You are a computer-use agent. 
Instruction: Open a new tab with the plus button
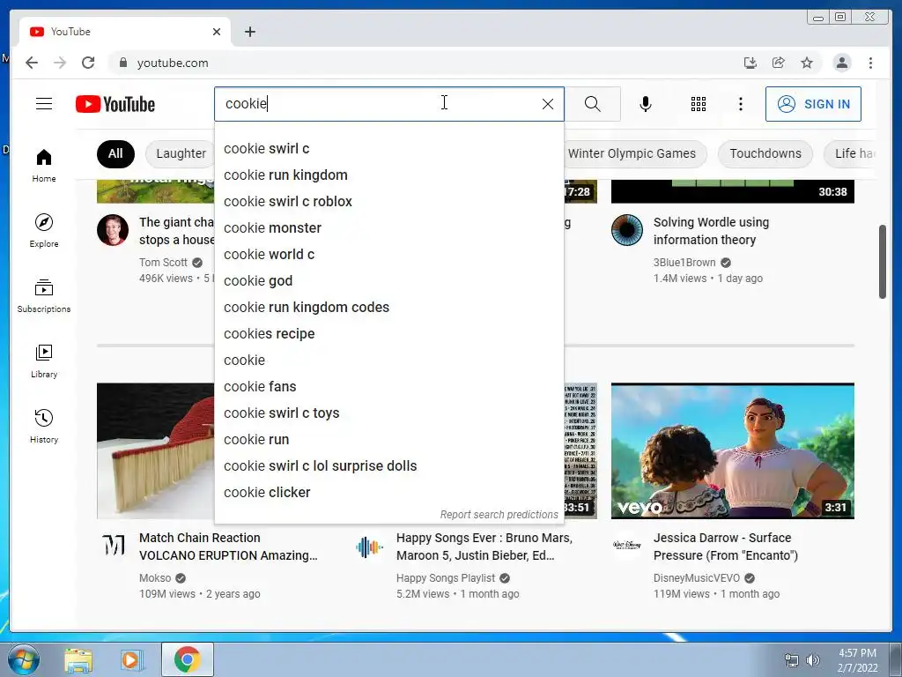249,32
